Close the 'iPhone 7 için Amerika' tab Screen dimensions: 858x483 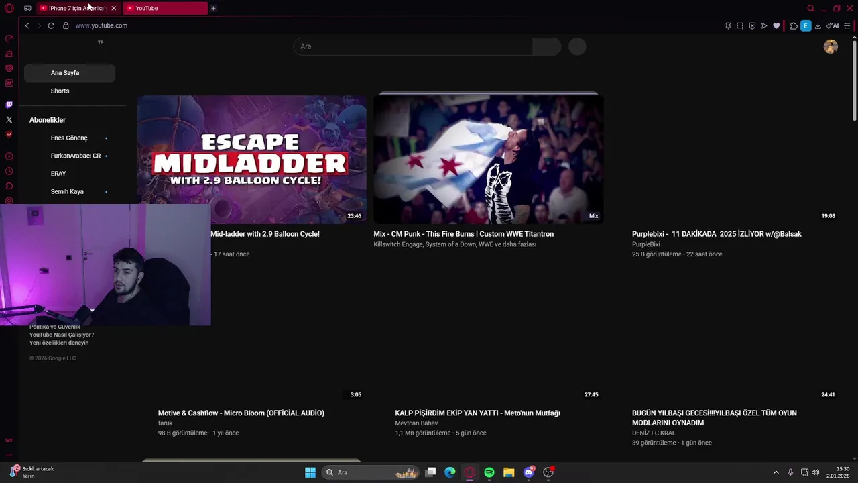[113, 8]
